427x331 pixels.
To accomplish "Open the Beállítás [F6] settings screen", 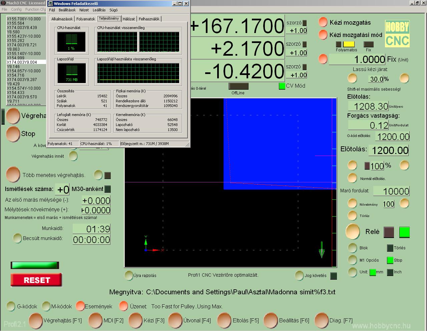I will pos(271,320).
